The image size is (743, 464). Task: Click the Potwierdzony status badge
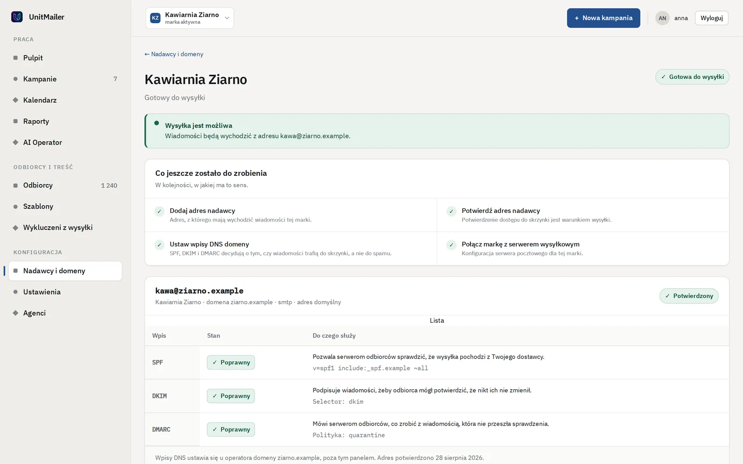pyautogui.click(x=689, y=296)
